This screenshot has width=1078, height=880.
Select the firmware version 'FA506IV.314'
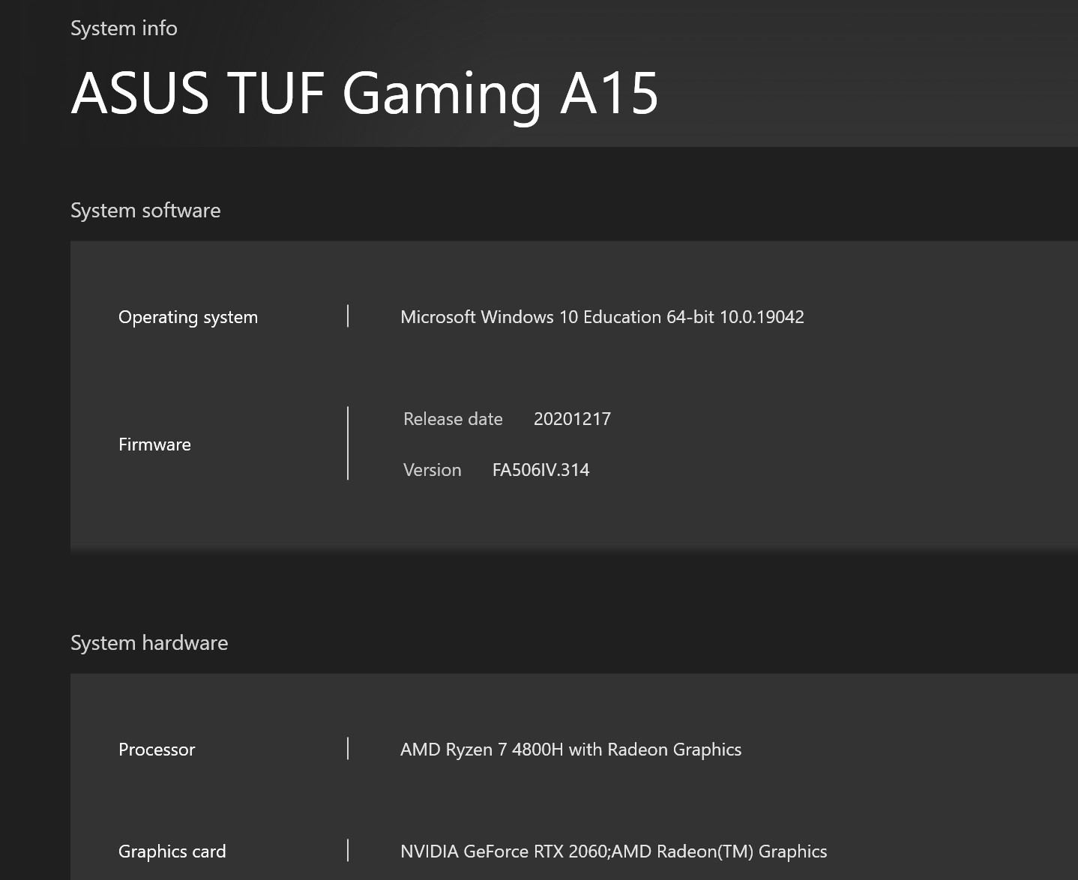tap(541, 470)
